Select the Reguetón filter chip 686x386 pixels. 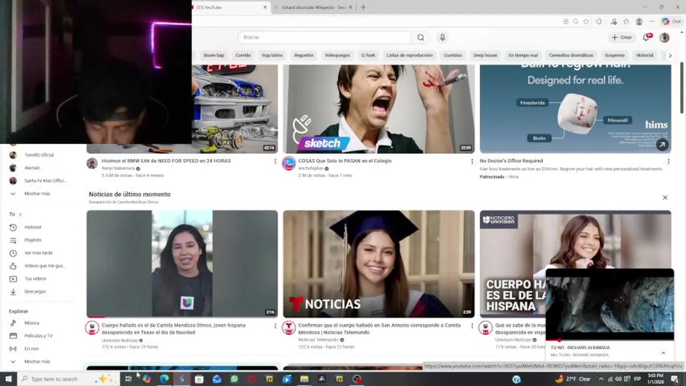[304, 55]
